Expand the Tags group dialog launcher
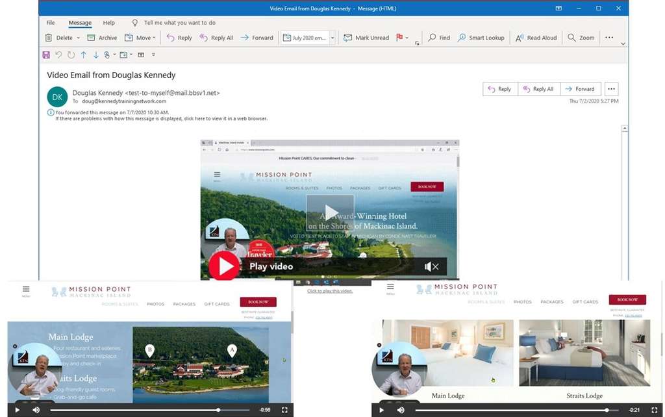This screenshot has height=417, width=665. pos(417,44)
